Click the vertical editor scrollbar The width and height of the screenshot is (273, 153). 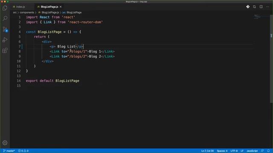[271, 59]
